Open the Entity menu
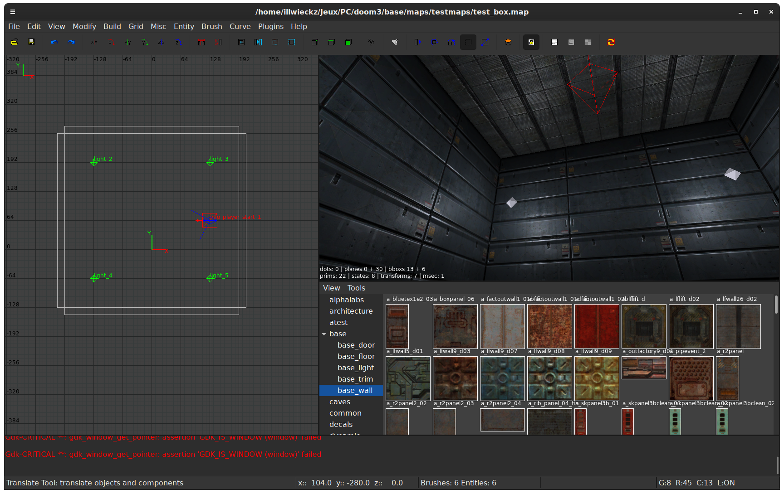 pyautogui.click(x=184, y=26)
